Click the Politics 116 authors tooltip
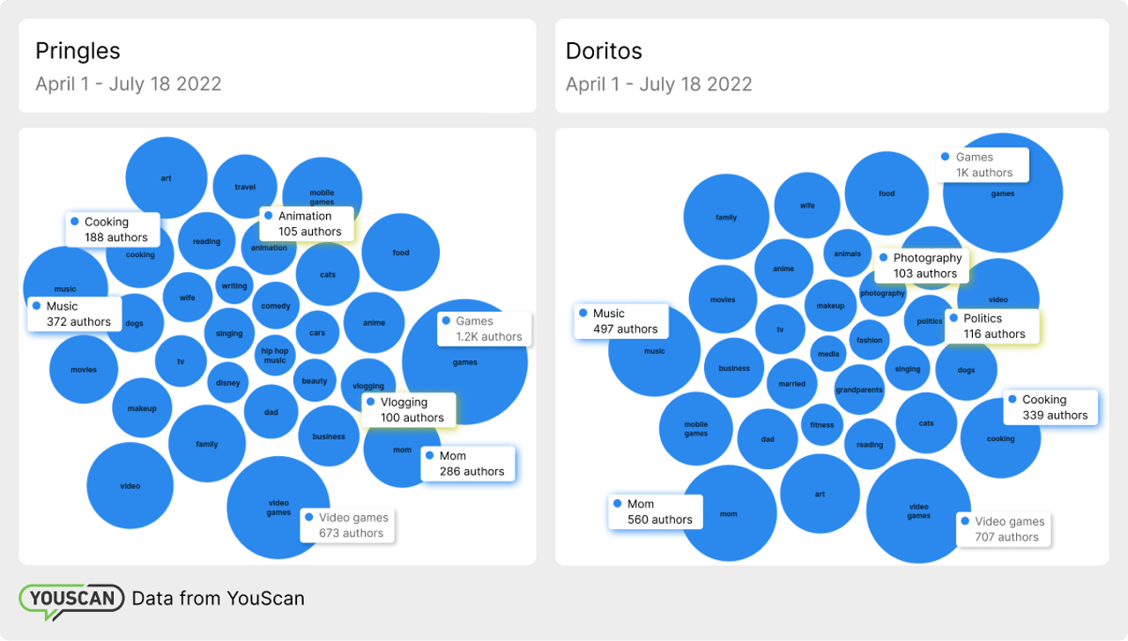1128x641 pixels. (992, 326)
